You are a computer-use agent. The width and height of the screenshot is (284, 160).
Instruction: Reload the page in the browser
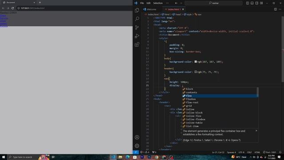click(13, 8)
